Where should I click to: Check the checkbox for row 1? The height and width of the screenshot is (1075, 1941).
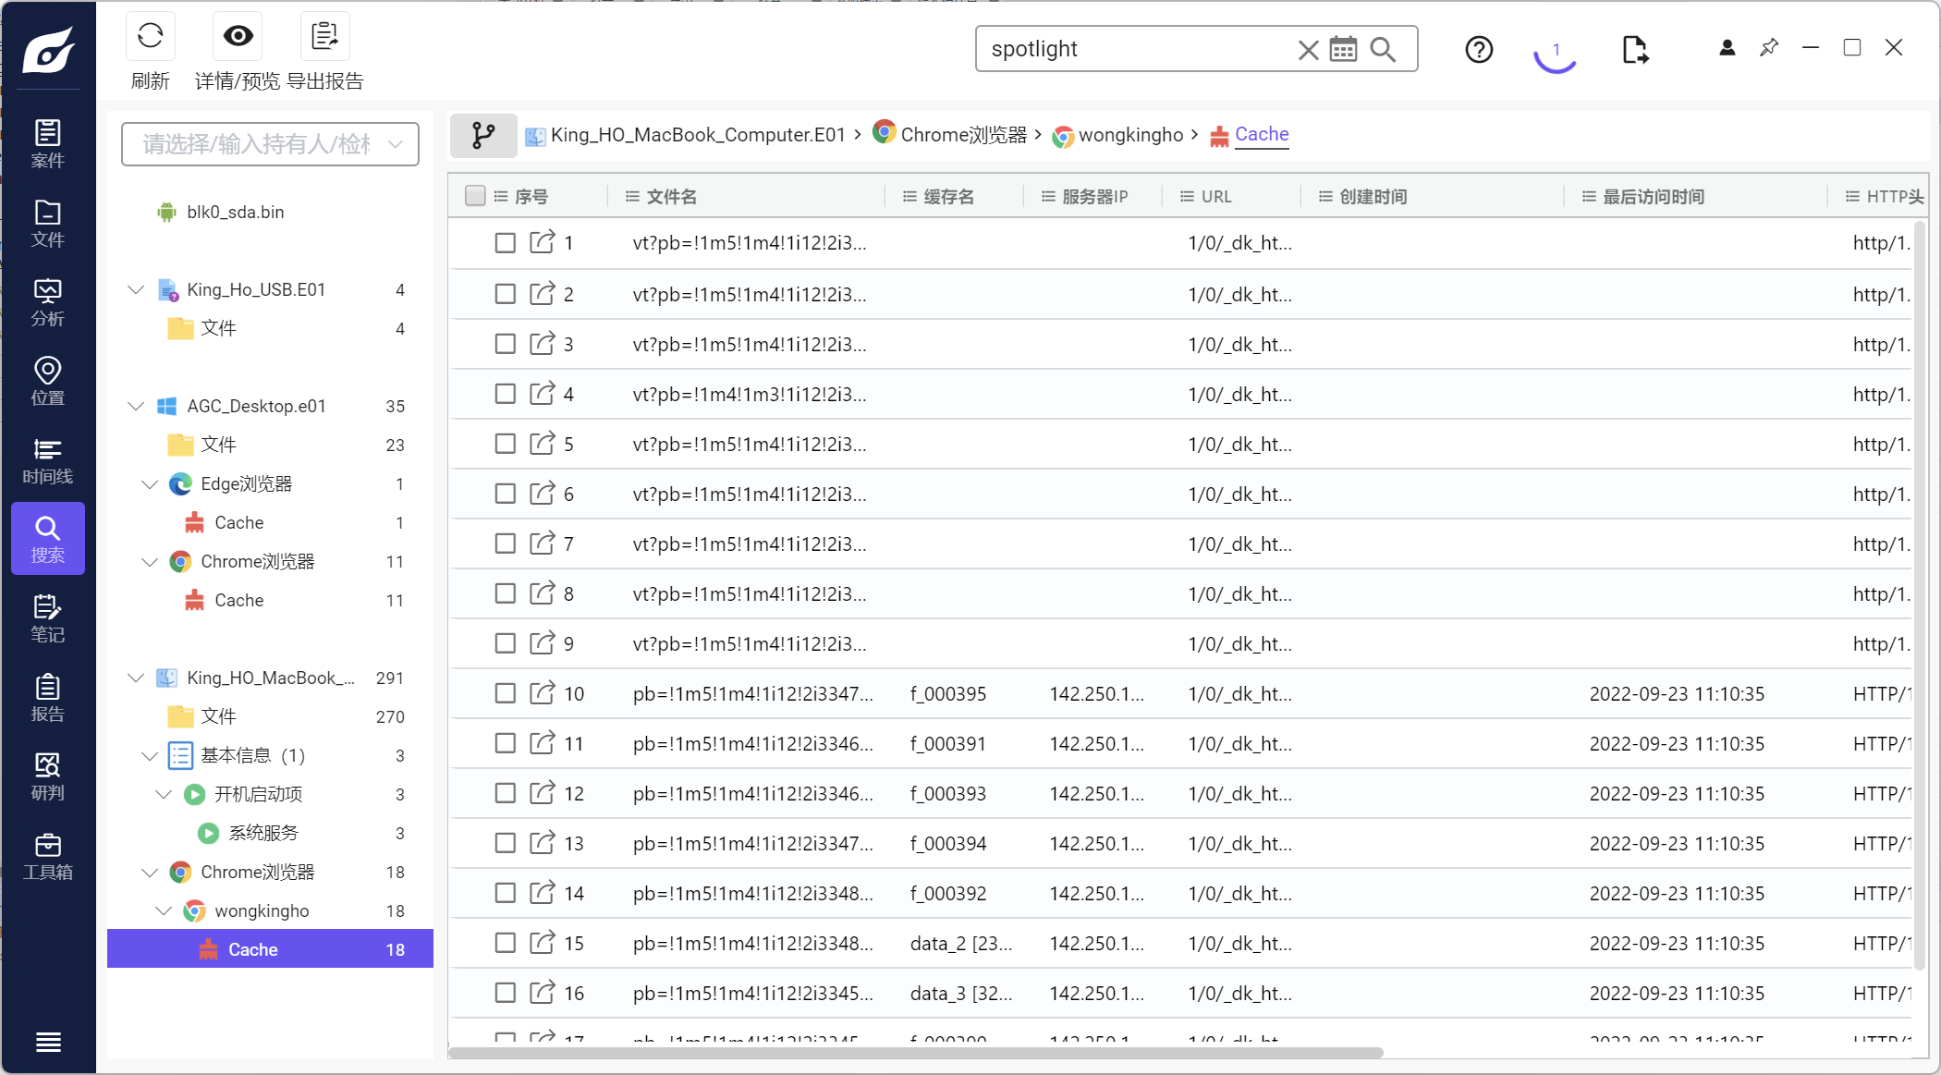[x=505, y=243]
